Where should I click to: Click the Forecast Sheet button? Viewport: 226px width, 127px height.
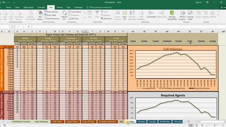(x=190, y=15)
